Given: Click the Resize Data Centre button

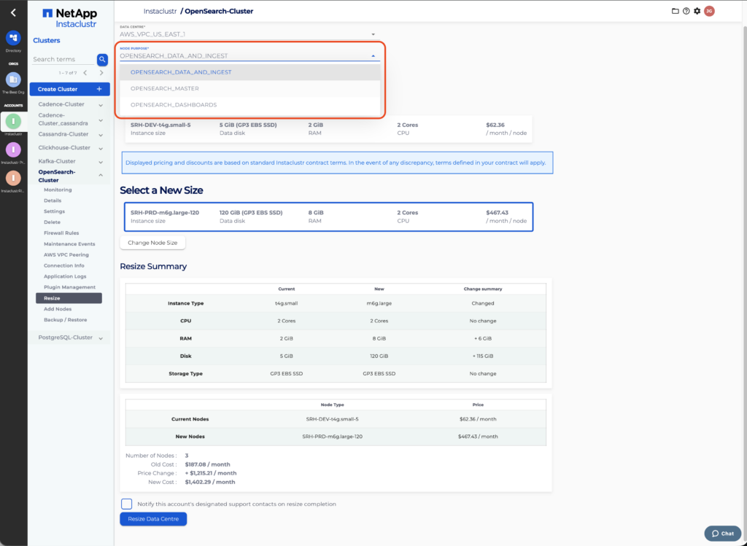Looking at the screenshot, I should [x=153, y=519].
